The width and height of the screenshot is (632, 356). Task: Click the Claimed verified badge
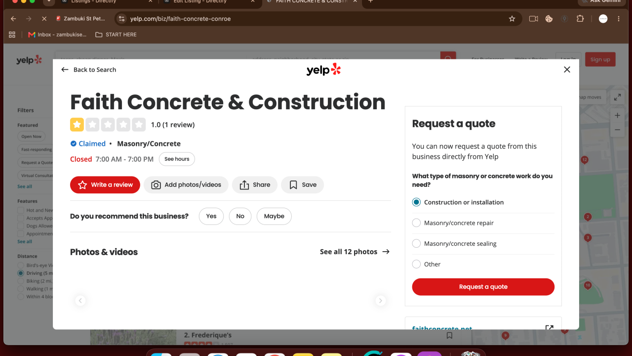point(88,144)
